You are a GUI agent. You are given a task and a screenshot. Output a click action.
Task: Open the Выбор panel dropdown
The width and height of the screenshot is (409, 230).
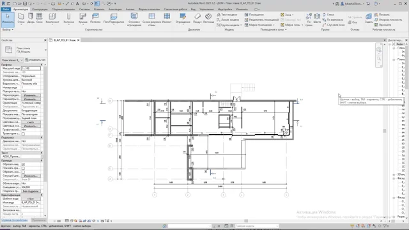(8, 30)
